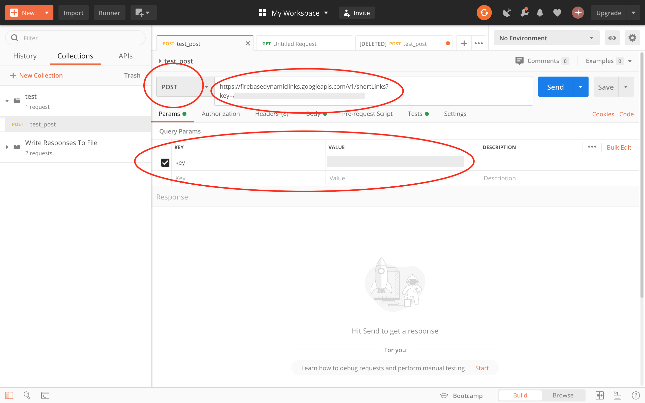The image size is (645, 403).
Task: Click the sync status icon
Action: click(484, 13)
